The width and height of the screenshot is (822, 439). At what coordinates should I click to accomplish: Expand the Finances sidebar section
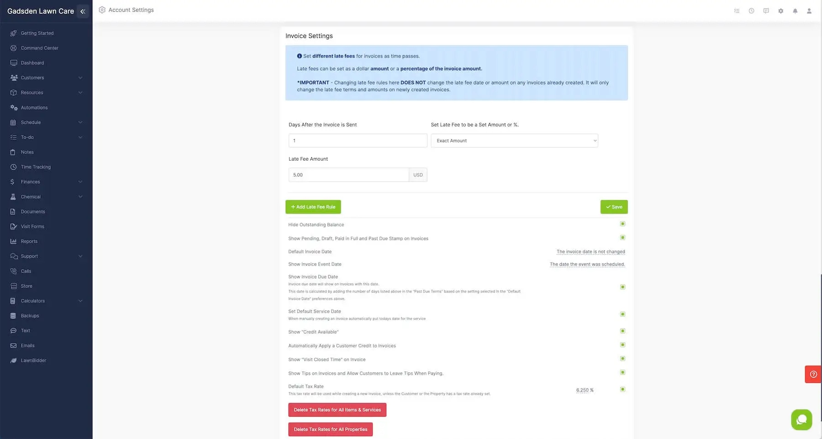point(46,182)
